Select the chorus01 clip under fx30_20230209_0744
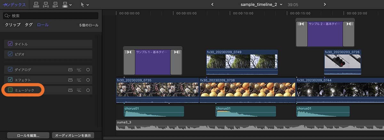 pyautogui.click(x=323, y=111)
